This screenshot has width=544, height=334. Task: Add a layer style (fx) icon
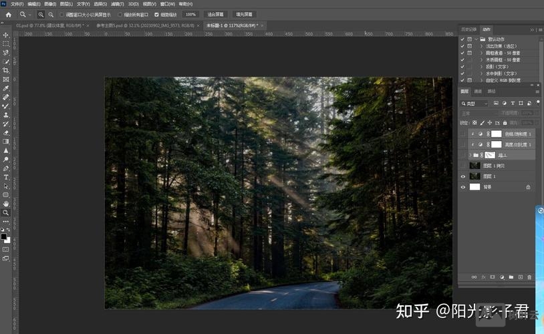click(483, 277)
